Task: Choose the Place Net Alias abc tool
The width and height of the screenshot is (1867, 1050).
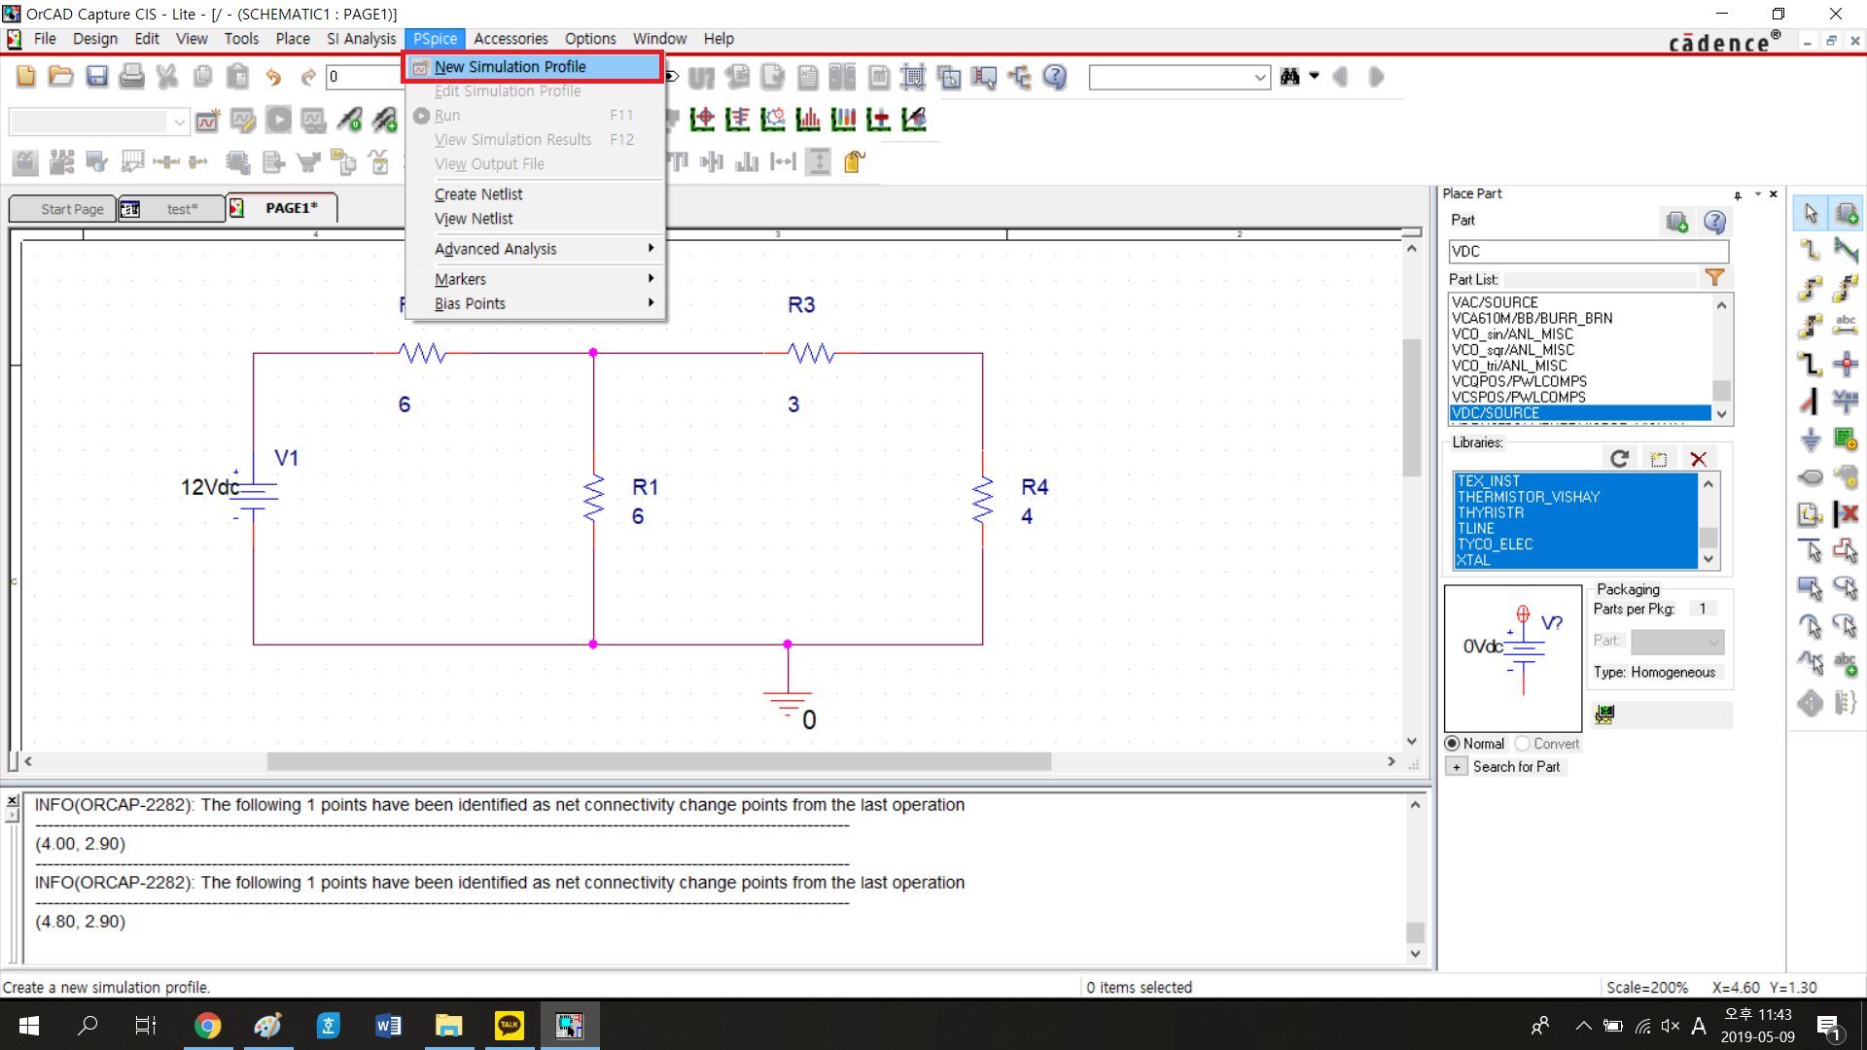Action: coord(1846,325)
